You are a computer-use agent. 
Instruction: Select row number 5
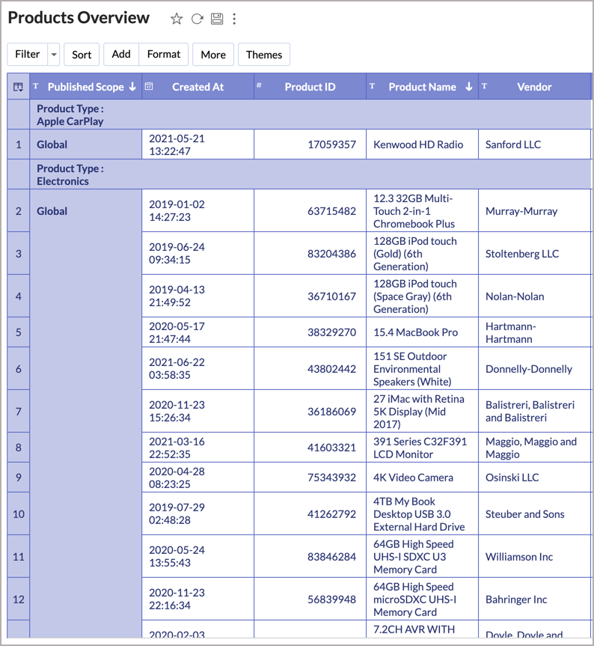pos(18,332)
